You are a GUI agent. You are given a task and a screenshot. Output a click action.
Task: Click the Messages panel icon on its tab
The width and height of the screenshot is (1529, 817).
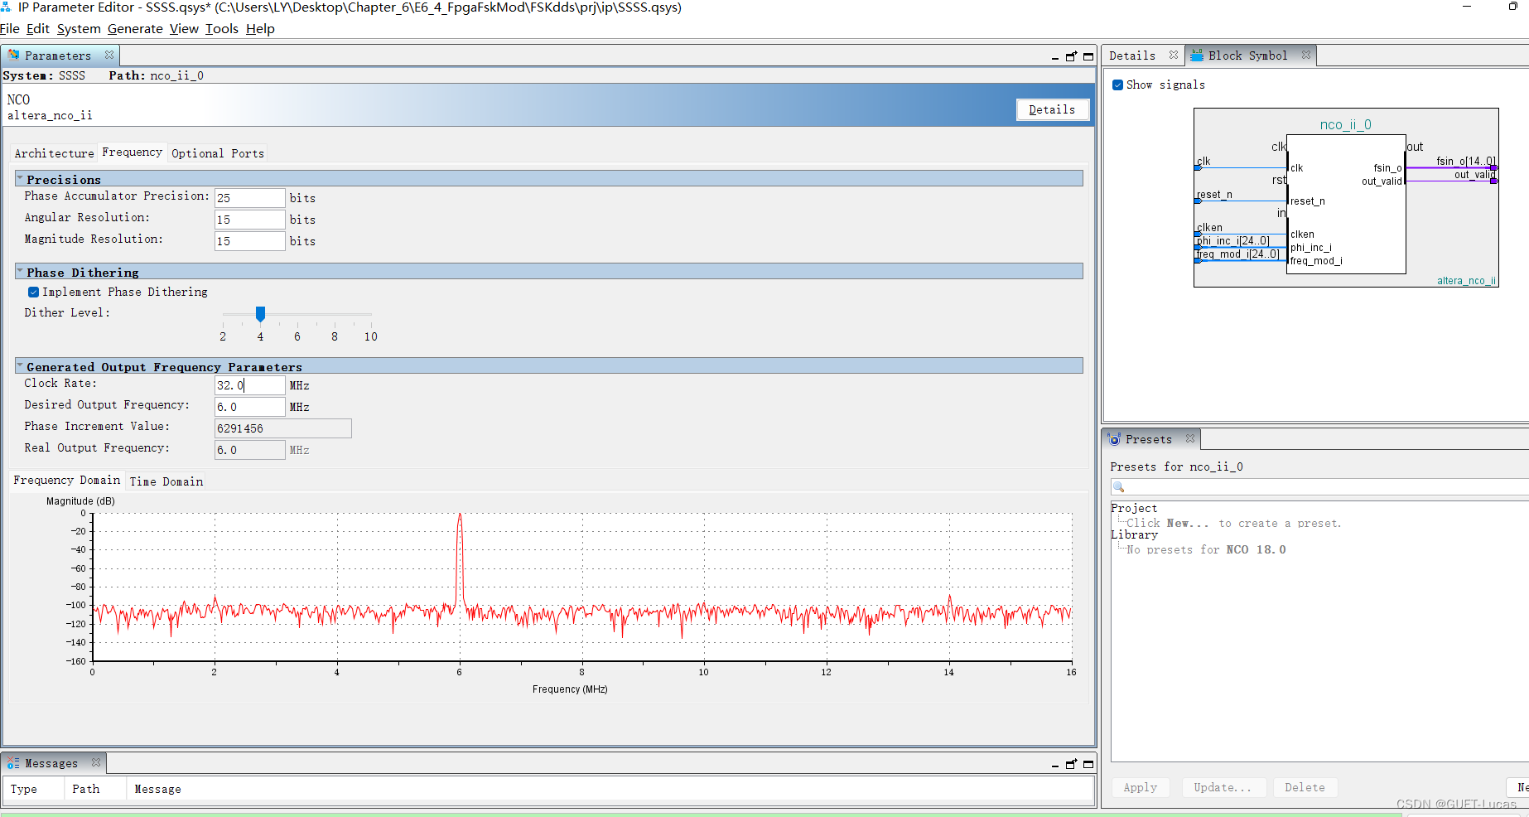(x=12, y=762)
